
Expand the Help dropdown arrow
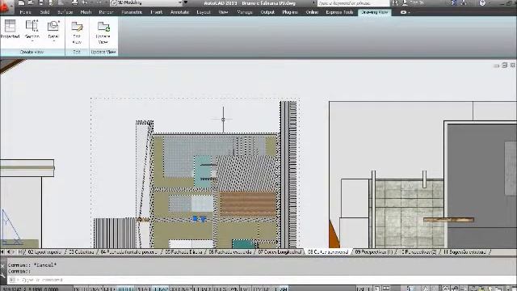tap(489, 3)
